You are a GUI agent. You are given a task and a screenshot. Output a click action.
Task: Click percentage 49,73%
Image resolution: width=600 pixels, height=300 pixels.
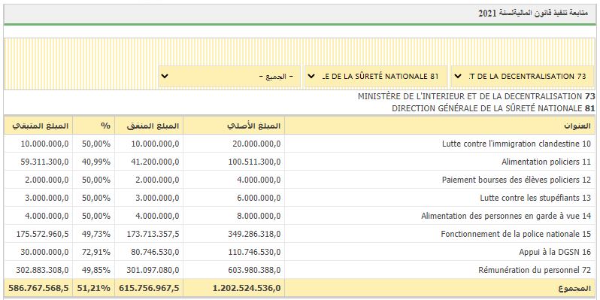pos(96,234)
